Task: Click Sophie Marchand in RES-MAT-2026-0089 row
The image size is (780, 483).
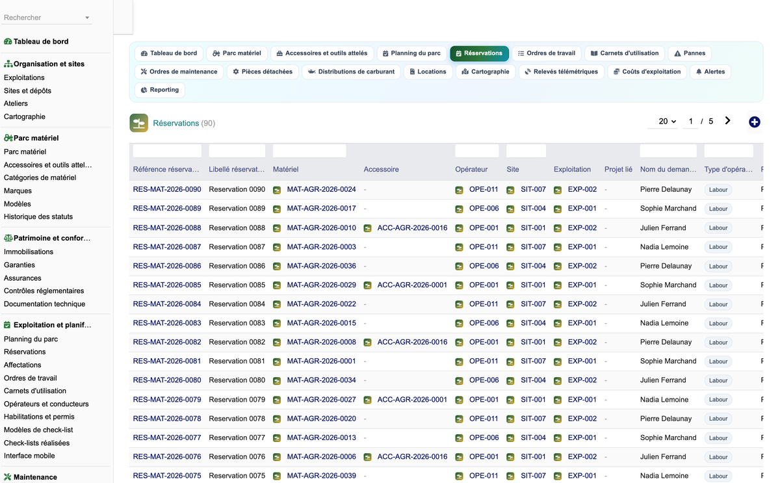Action: click(668, 209)
